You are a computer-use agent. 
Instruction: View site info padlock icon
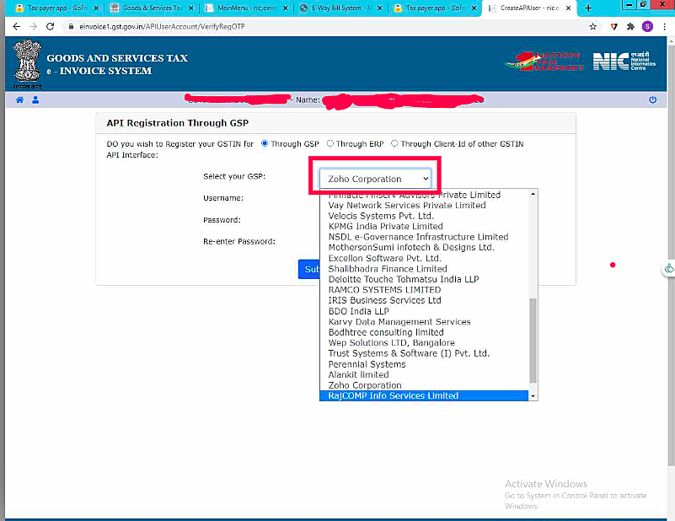(71, 27)
